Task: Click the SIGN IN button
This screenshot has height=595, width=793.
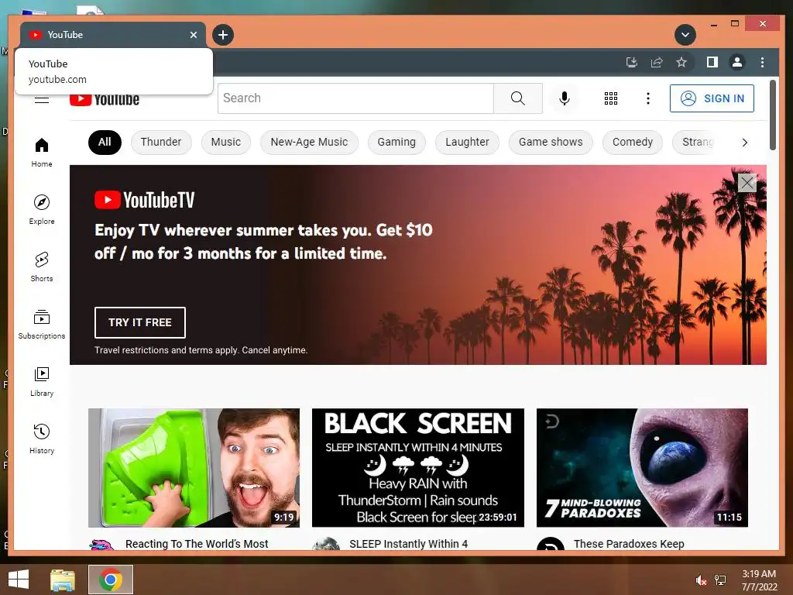Action: point(712,98)
